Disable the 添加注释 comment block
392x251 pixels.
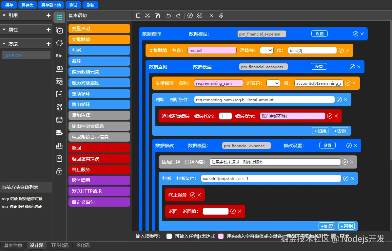click(x=345, y=162)
